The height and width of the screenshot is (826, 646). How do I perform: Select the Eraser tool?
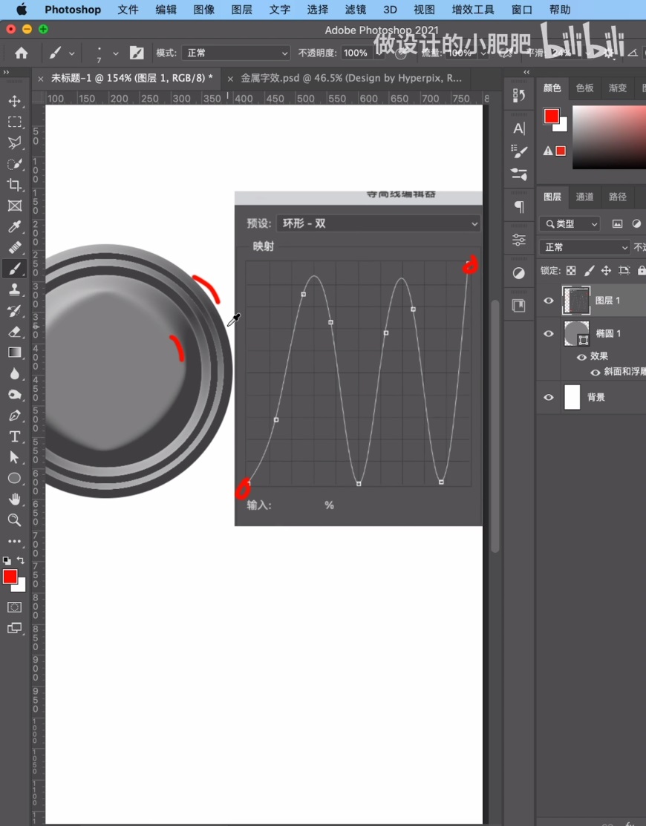(x=14, y=331)
